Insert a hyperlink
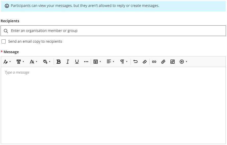The height and width of the screenshot is (145, 227). pyautogui.click(x=154, y=62)
